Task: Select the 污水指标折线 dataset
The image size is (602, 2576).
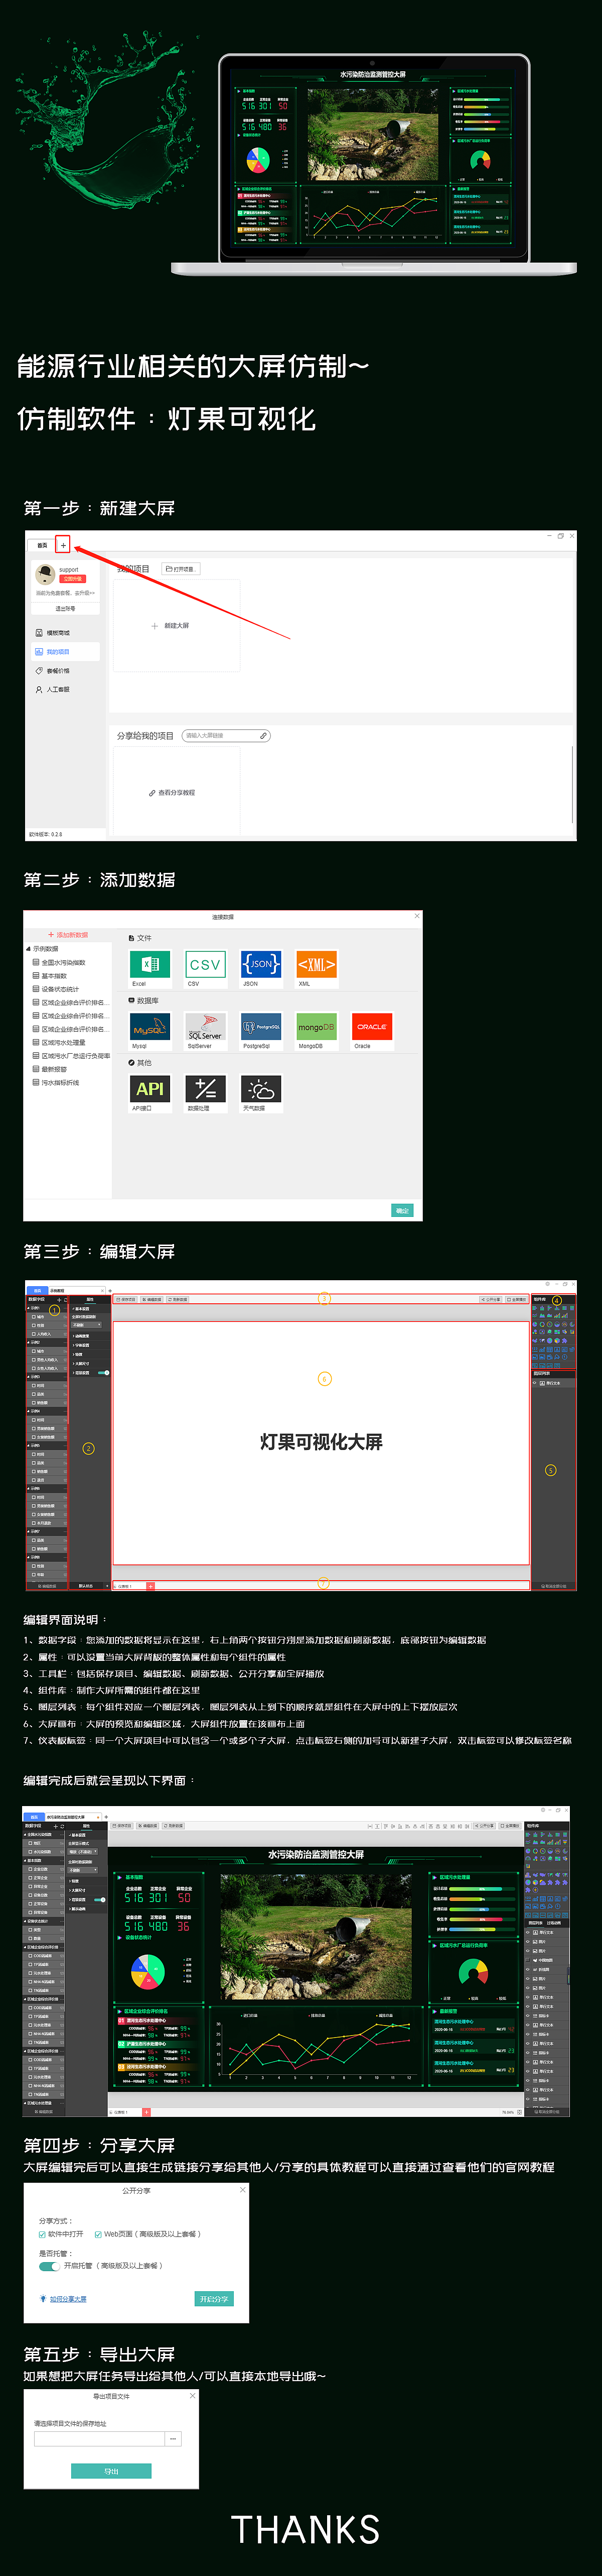Action: point(56,1082)
